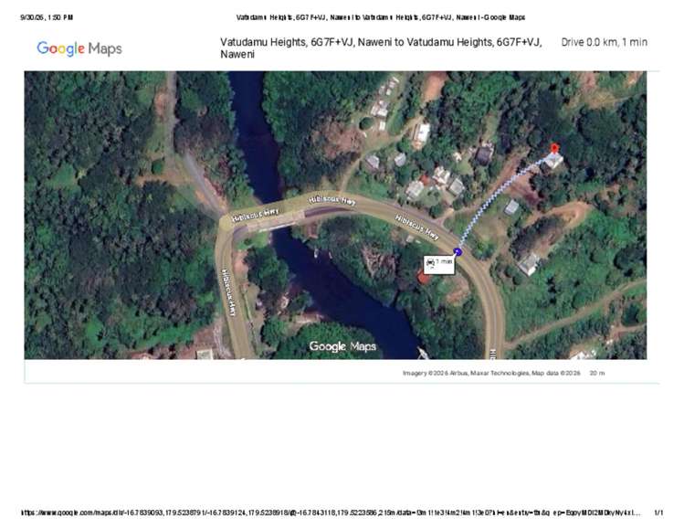Viewport: 684px width, 529px height.
Task: Click the Drive 0.0 km, 1 min summary
Action: click(x=605, y=42)
